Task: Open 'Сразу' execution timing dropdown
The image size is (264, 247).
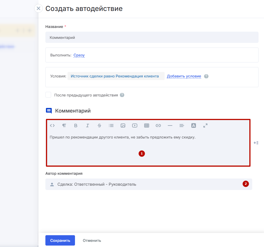Action: [x=79, y=55]
